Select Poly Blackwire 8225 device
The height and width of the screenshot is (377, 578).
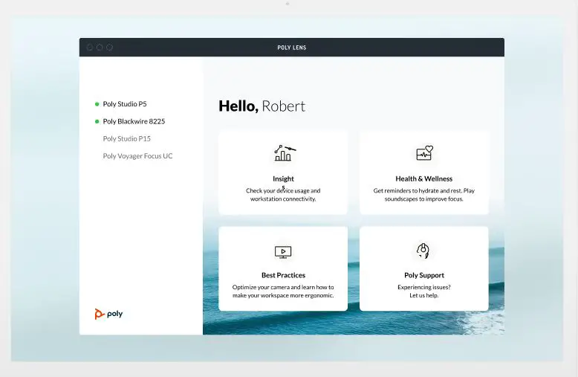(134, 121)
